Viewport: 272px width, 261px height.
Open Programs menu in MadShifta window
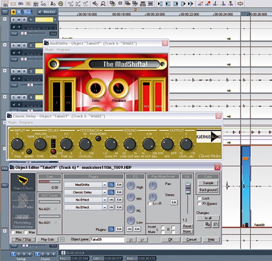point(63,50)
